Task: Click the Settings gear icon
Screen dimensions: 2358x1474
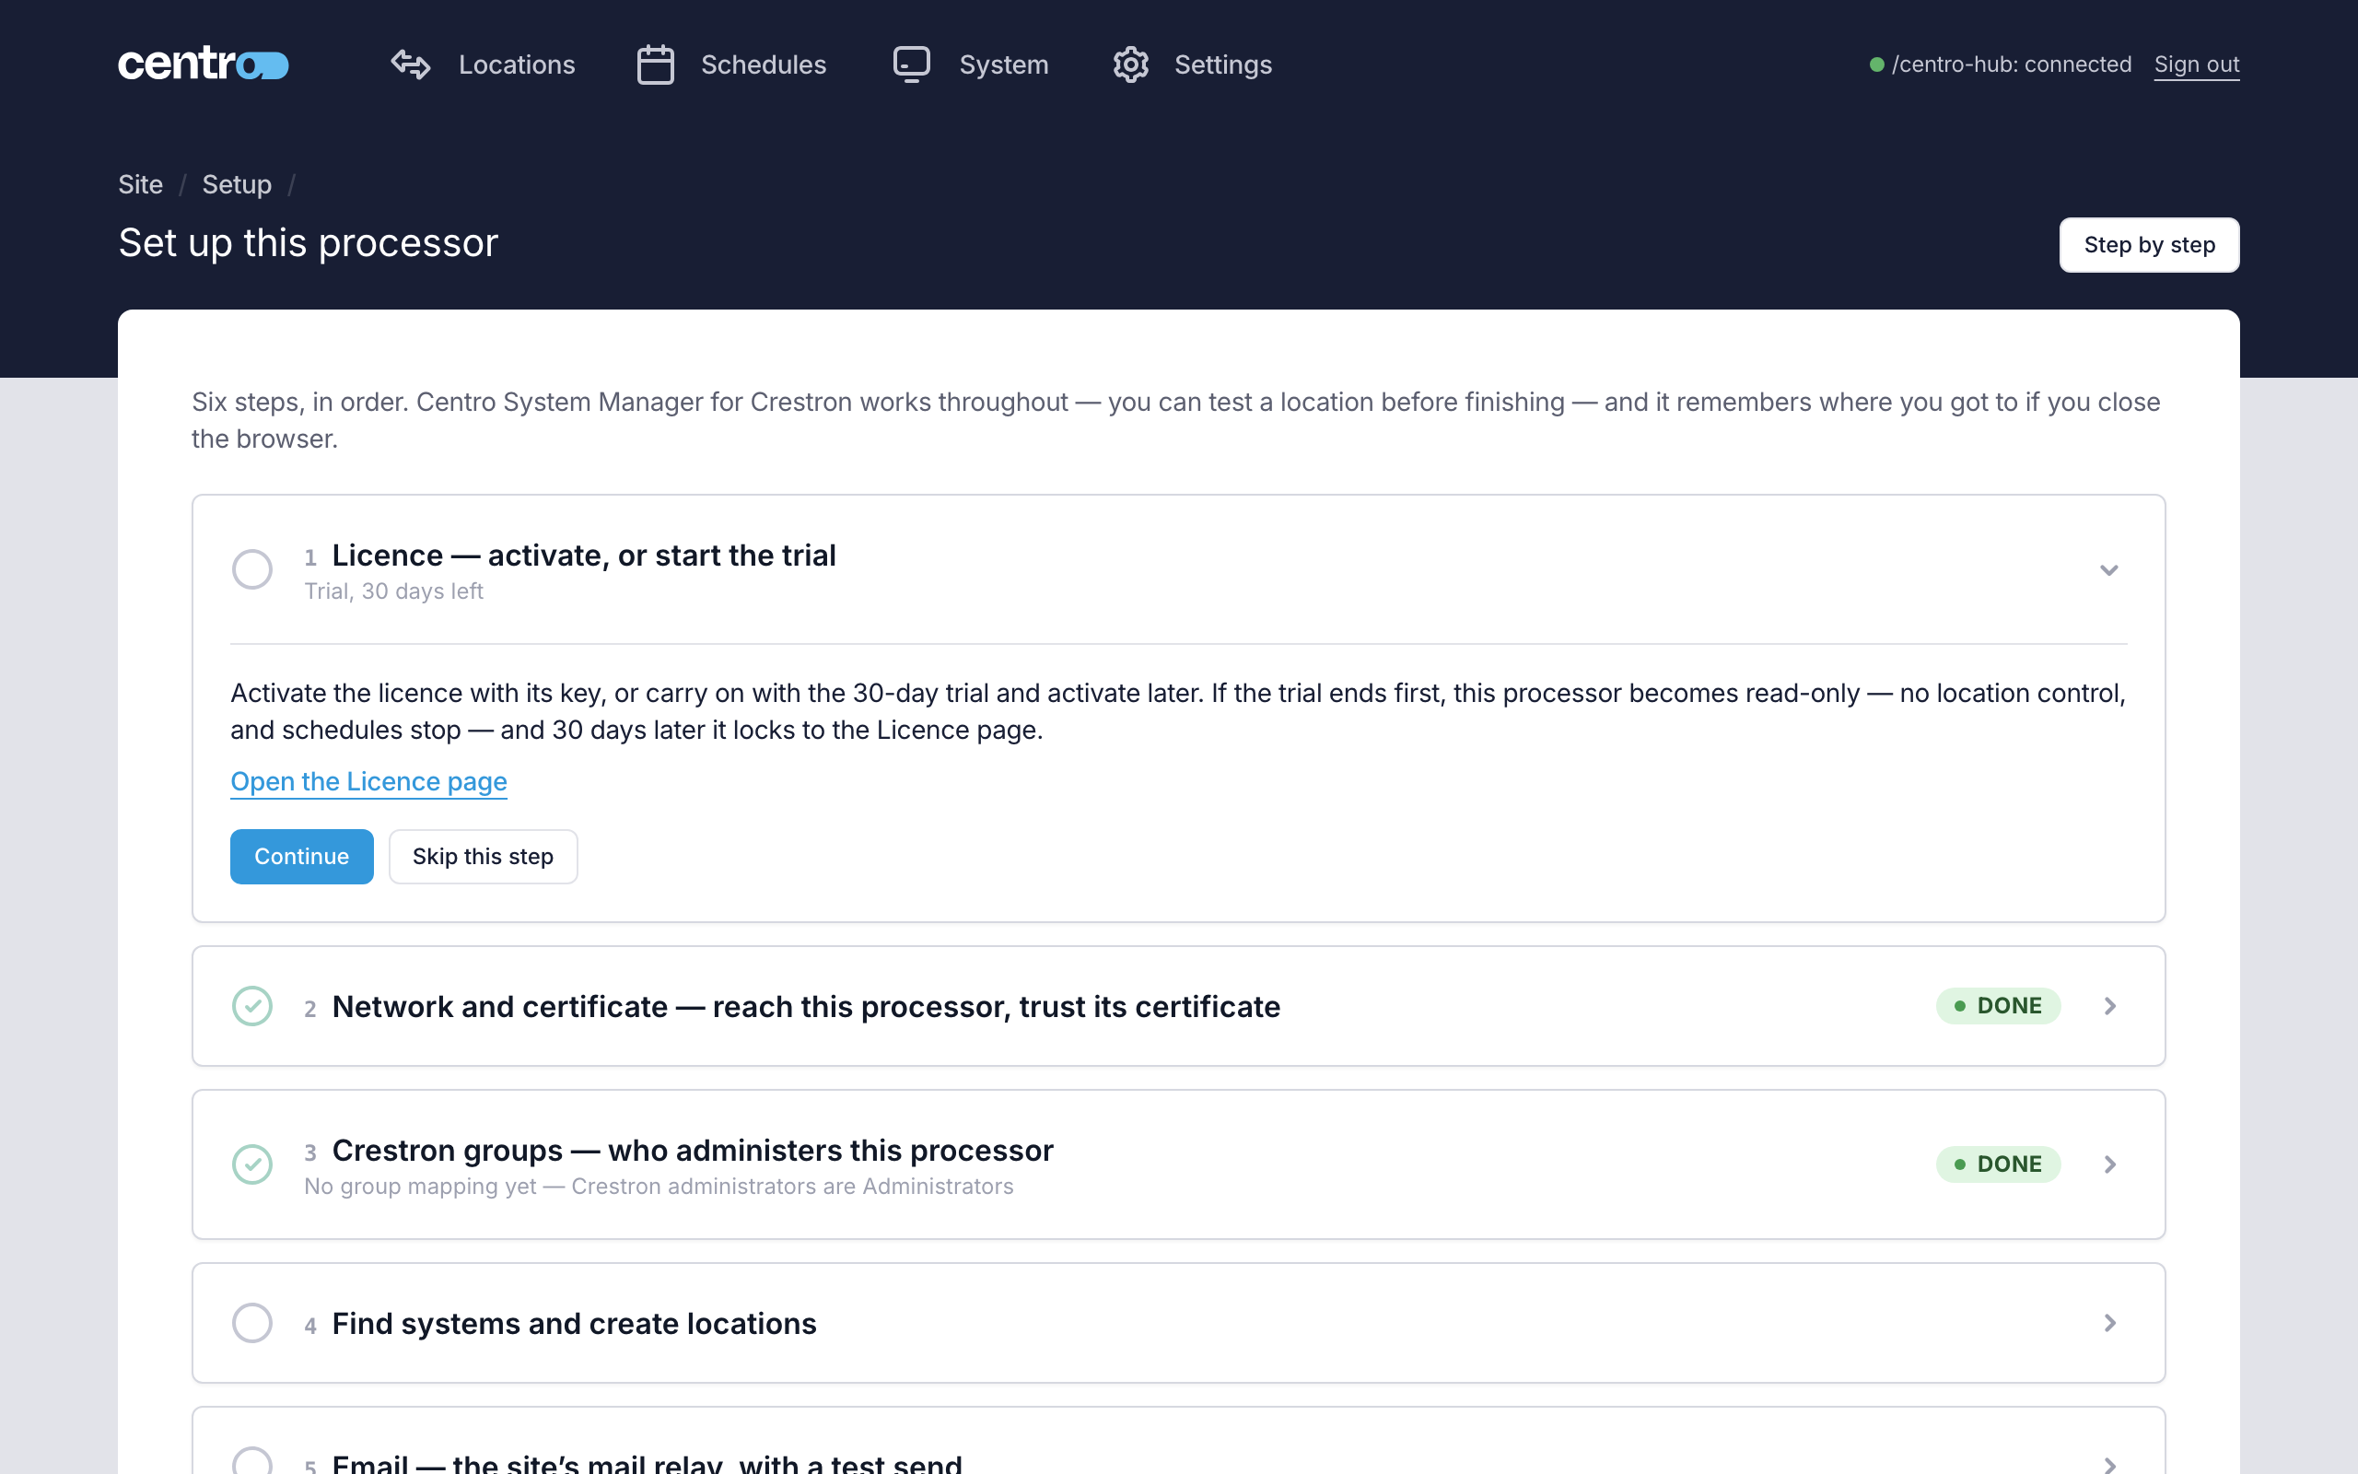Action: click(1130, 64)
